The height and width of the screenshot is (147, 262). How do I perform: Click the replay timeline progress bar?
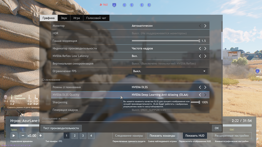click(x=131, y=125)
